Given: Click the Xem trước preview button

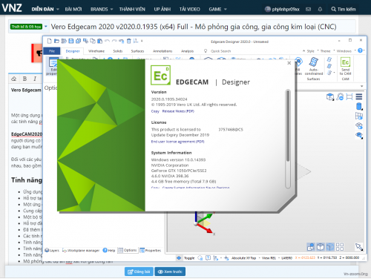Looking at the screenshot, I should [x=170, y=272].
